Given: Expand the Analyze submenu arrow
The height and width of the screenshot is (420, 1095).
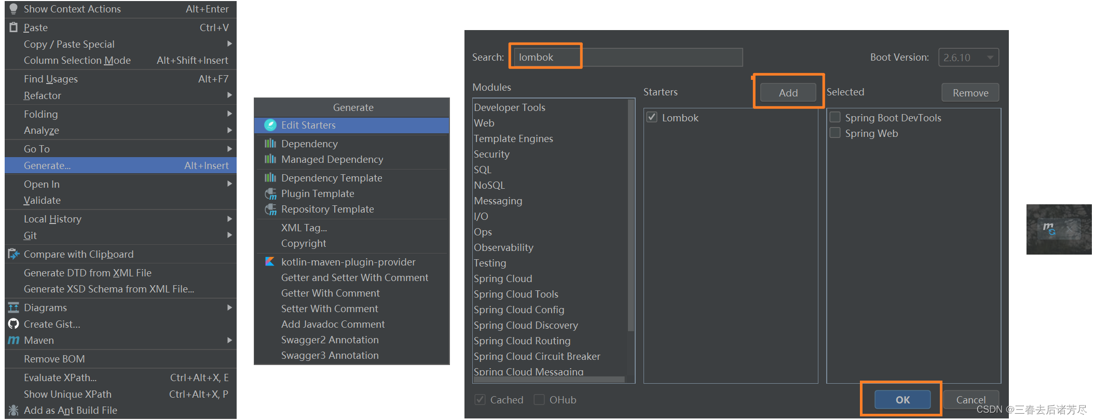Looking at the screenshot, I should [x=229, y=130].
